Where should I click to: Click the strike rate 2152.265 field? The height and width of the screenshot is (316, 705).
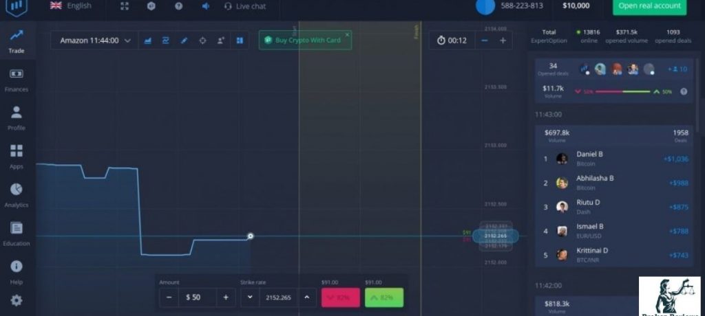click(278, 297)
